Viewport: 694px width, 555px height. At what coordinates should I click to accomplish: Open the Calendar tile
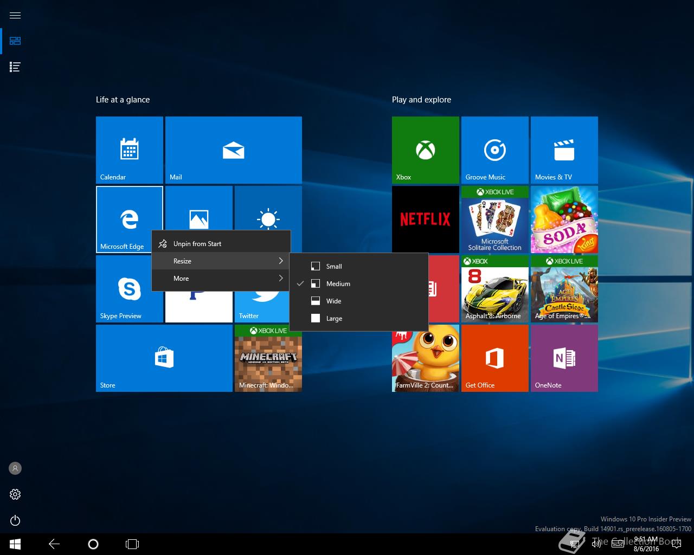pyautogui.click(x=130, y=150)
